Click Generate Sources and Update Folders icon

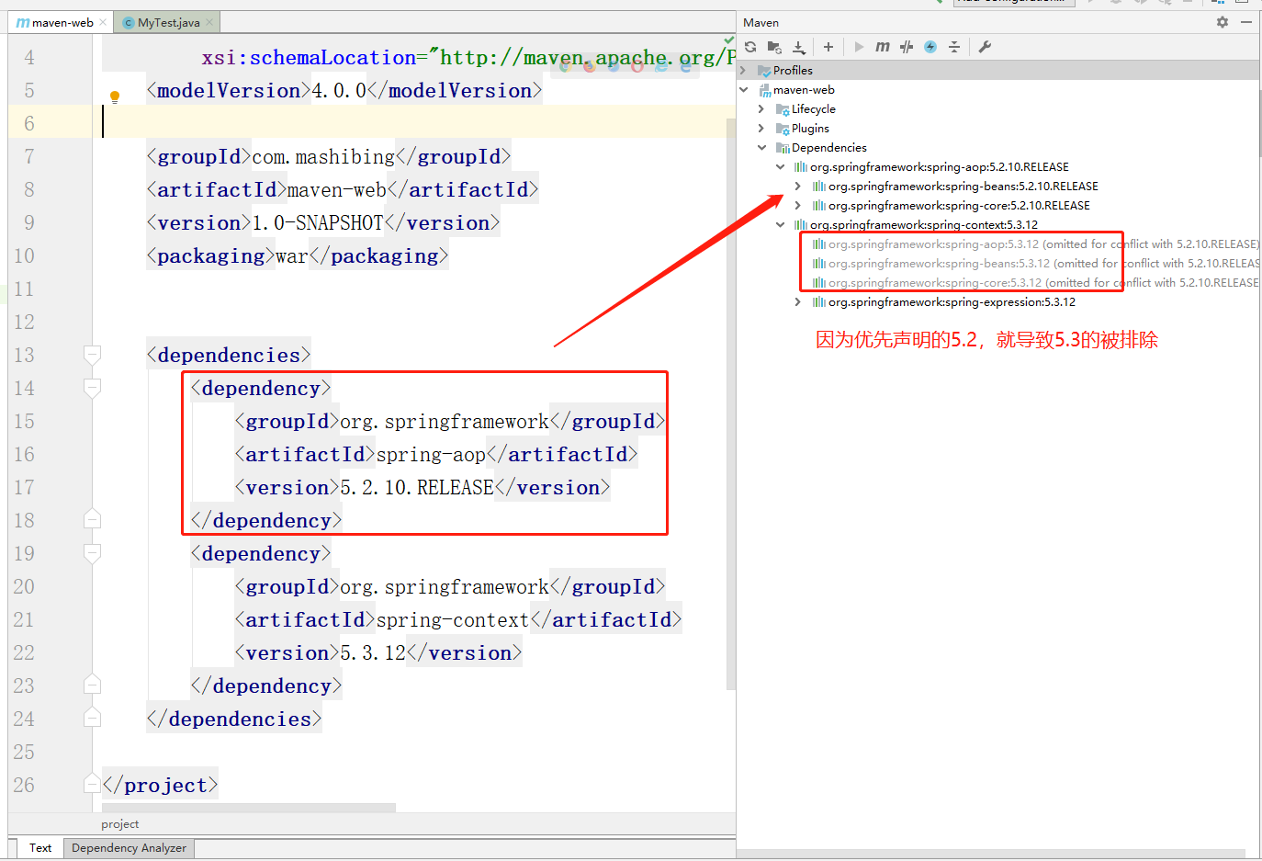[774, 47]
